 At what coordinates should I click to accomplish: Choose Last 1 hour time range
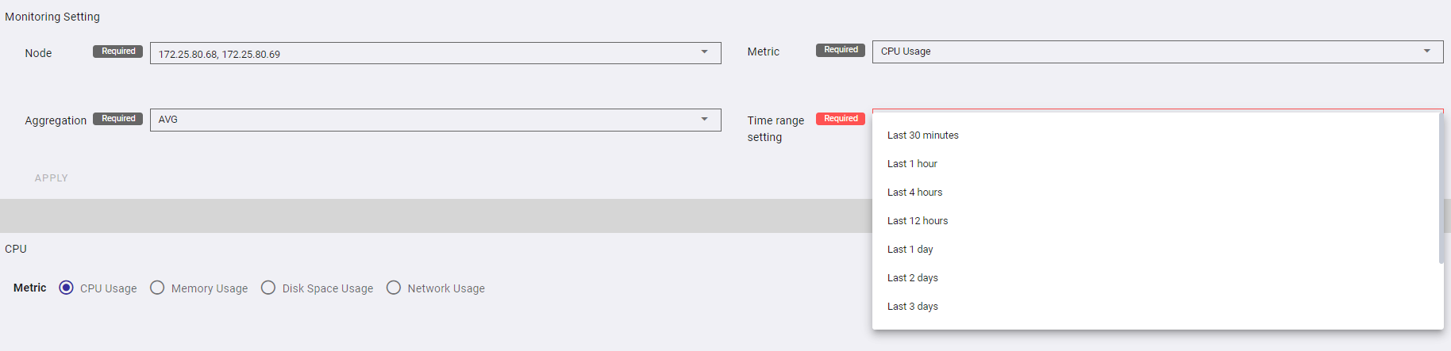912,164
